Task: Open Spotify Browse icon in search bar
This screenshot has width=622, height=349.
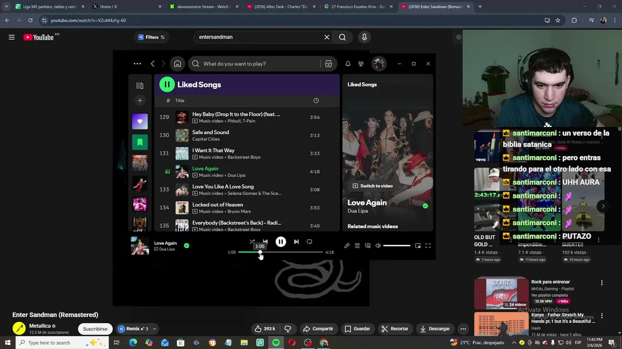Action: [x=328, y=63]
